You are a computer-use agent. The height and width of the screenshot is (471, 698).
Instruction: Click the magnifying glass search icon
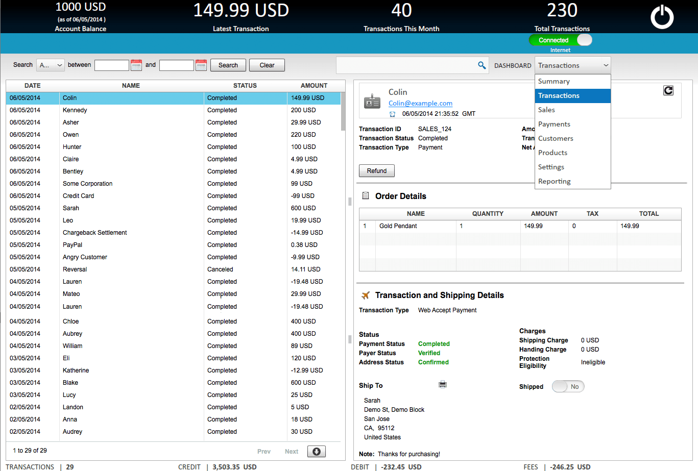click(482, 65)
